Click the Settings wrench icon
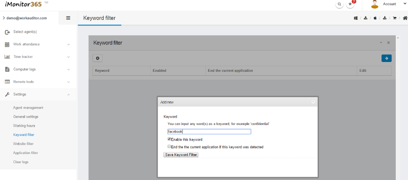This screenshot has height=180, width=408. tap(7, 94)
